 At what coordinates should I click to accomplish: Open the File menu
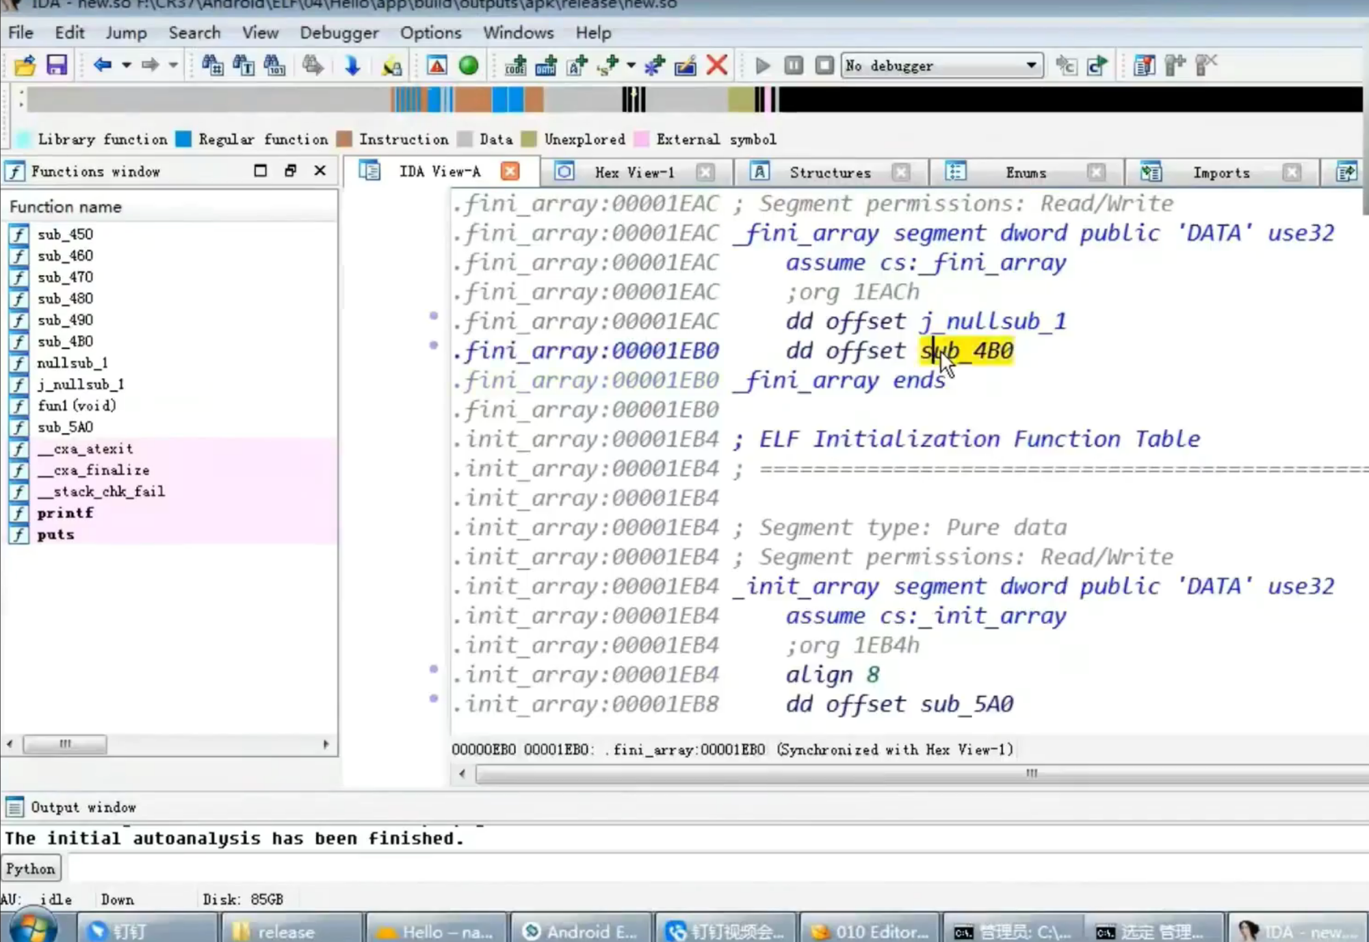coord(21,32)
